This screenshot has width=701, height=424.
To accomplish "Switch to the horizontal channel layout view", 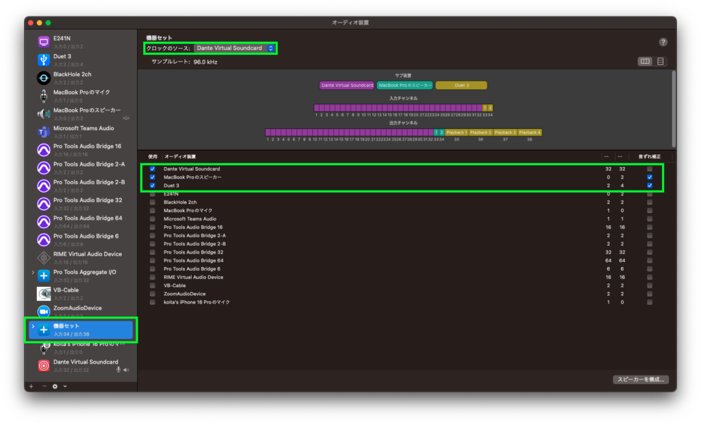I will coord(644,62).
